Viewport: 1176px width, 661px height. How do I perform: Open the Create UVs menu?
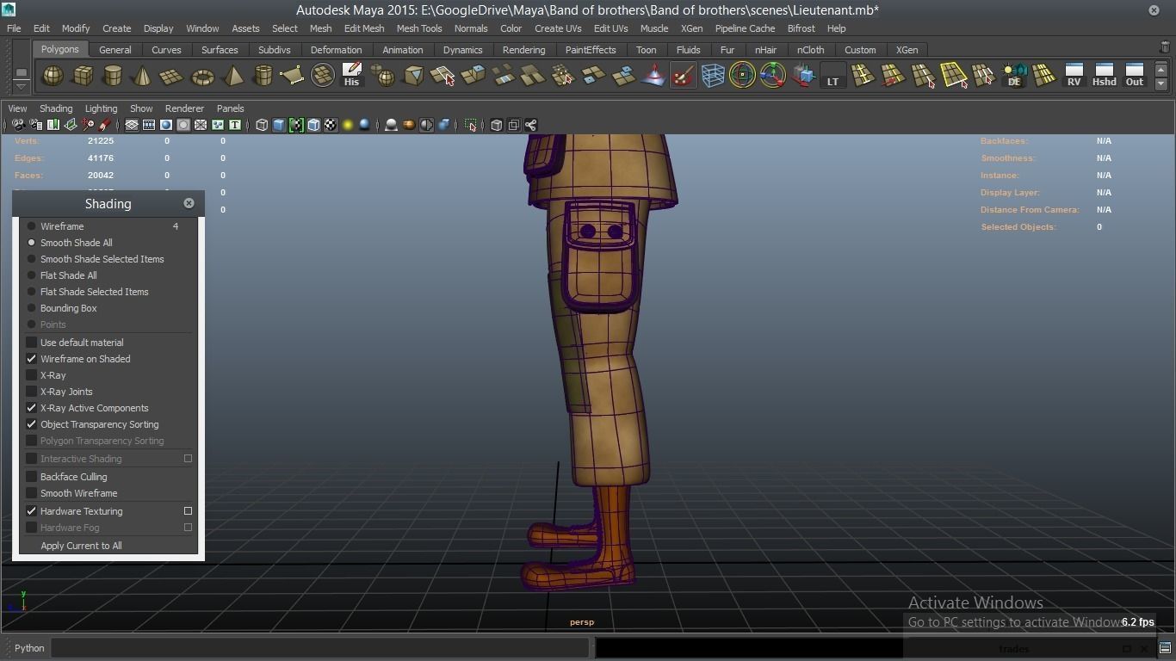558,28
